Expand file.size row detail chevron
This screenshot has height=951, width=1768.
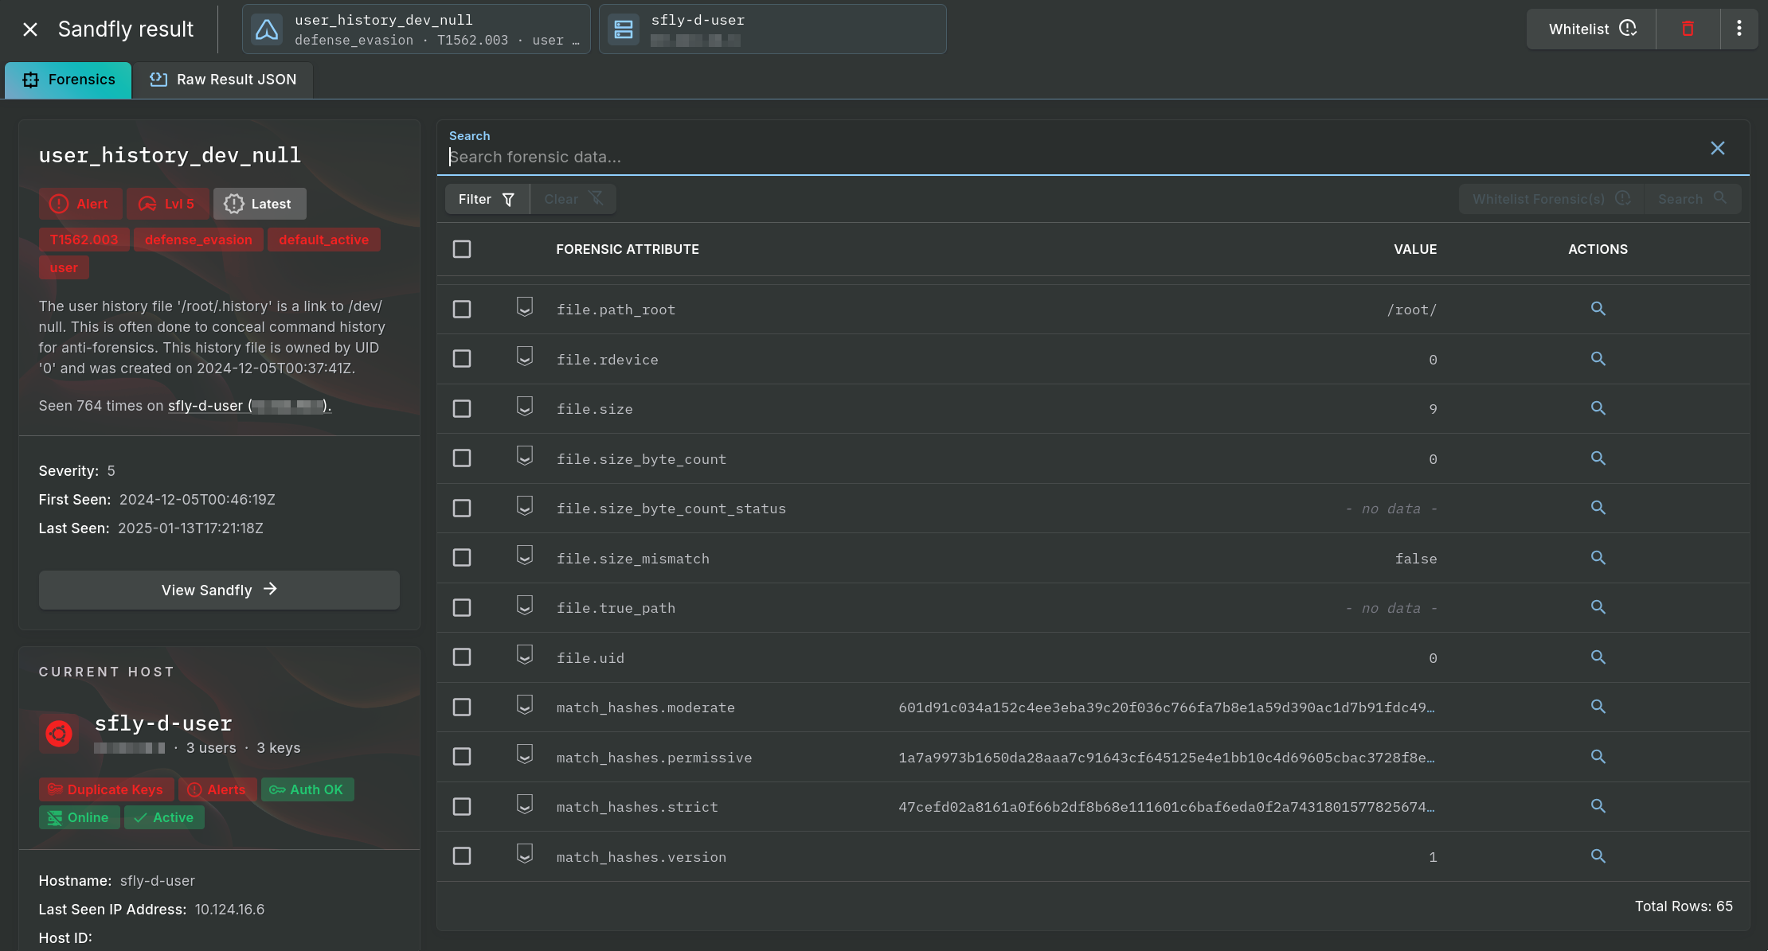[524, 406]
